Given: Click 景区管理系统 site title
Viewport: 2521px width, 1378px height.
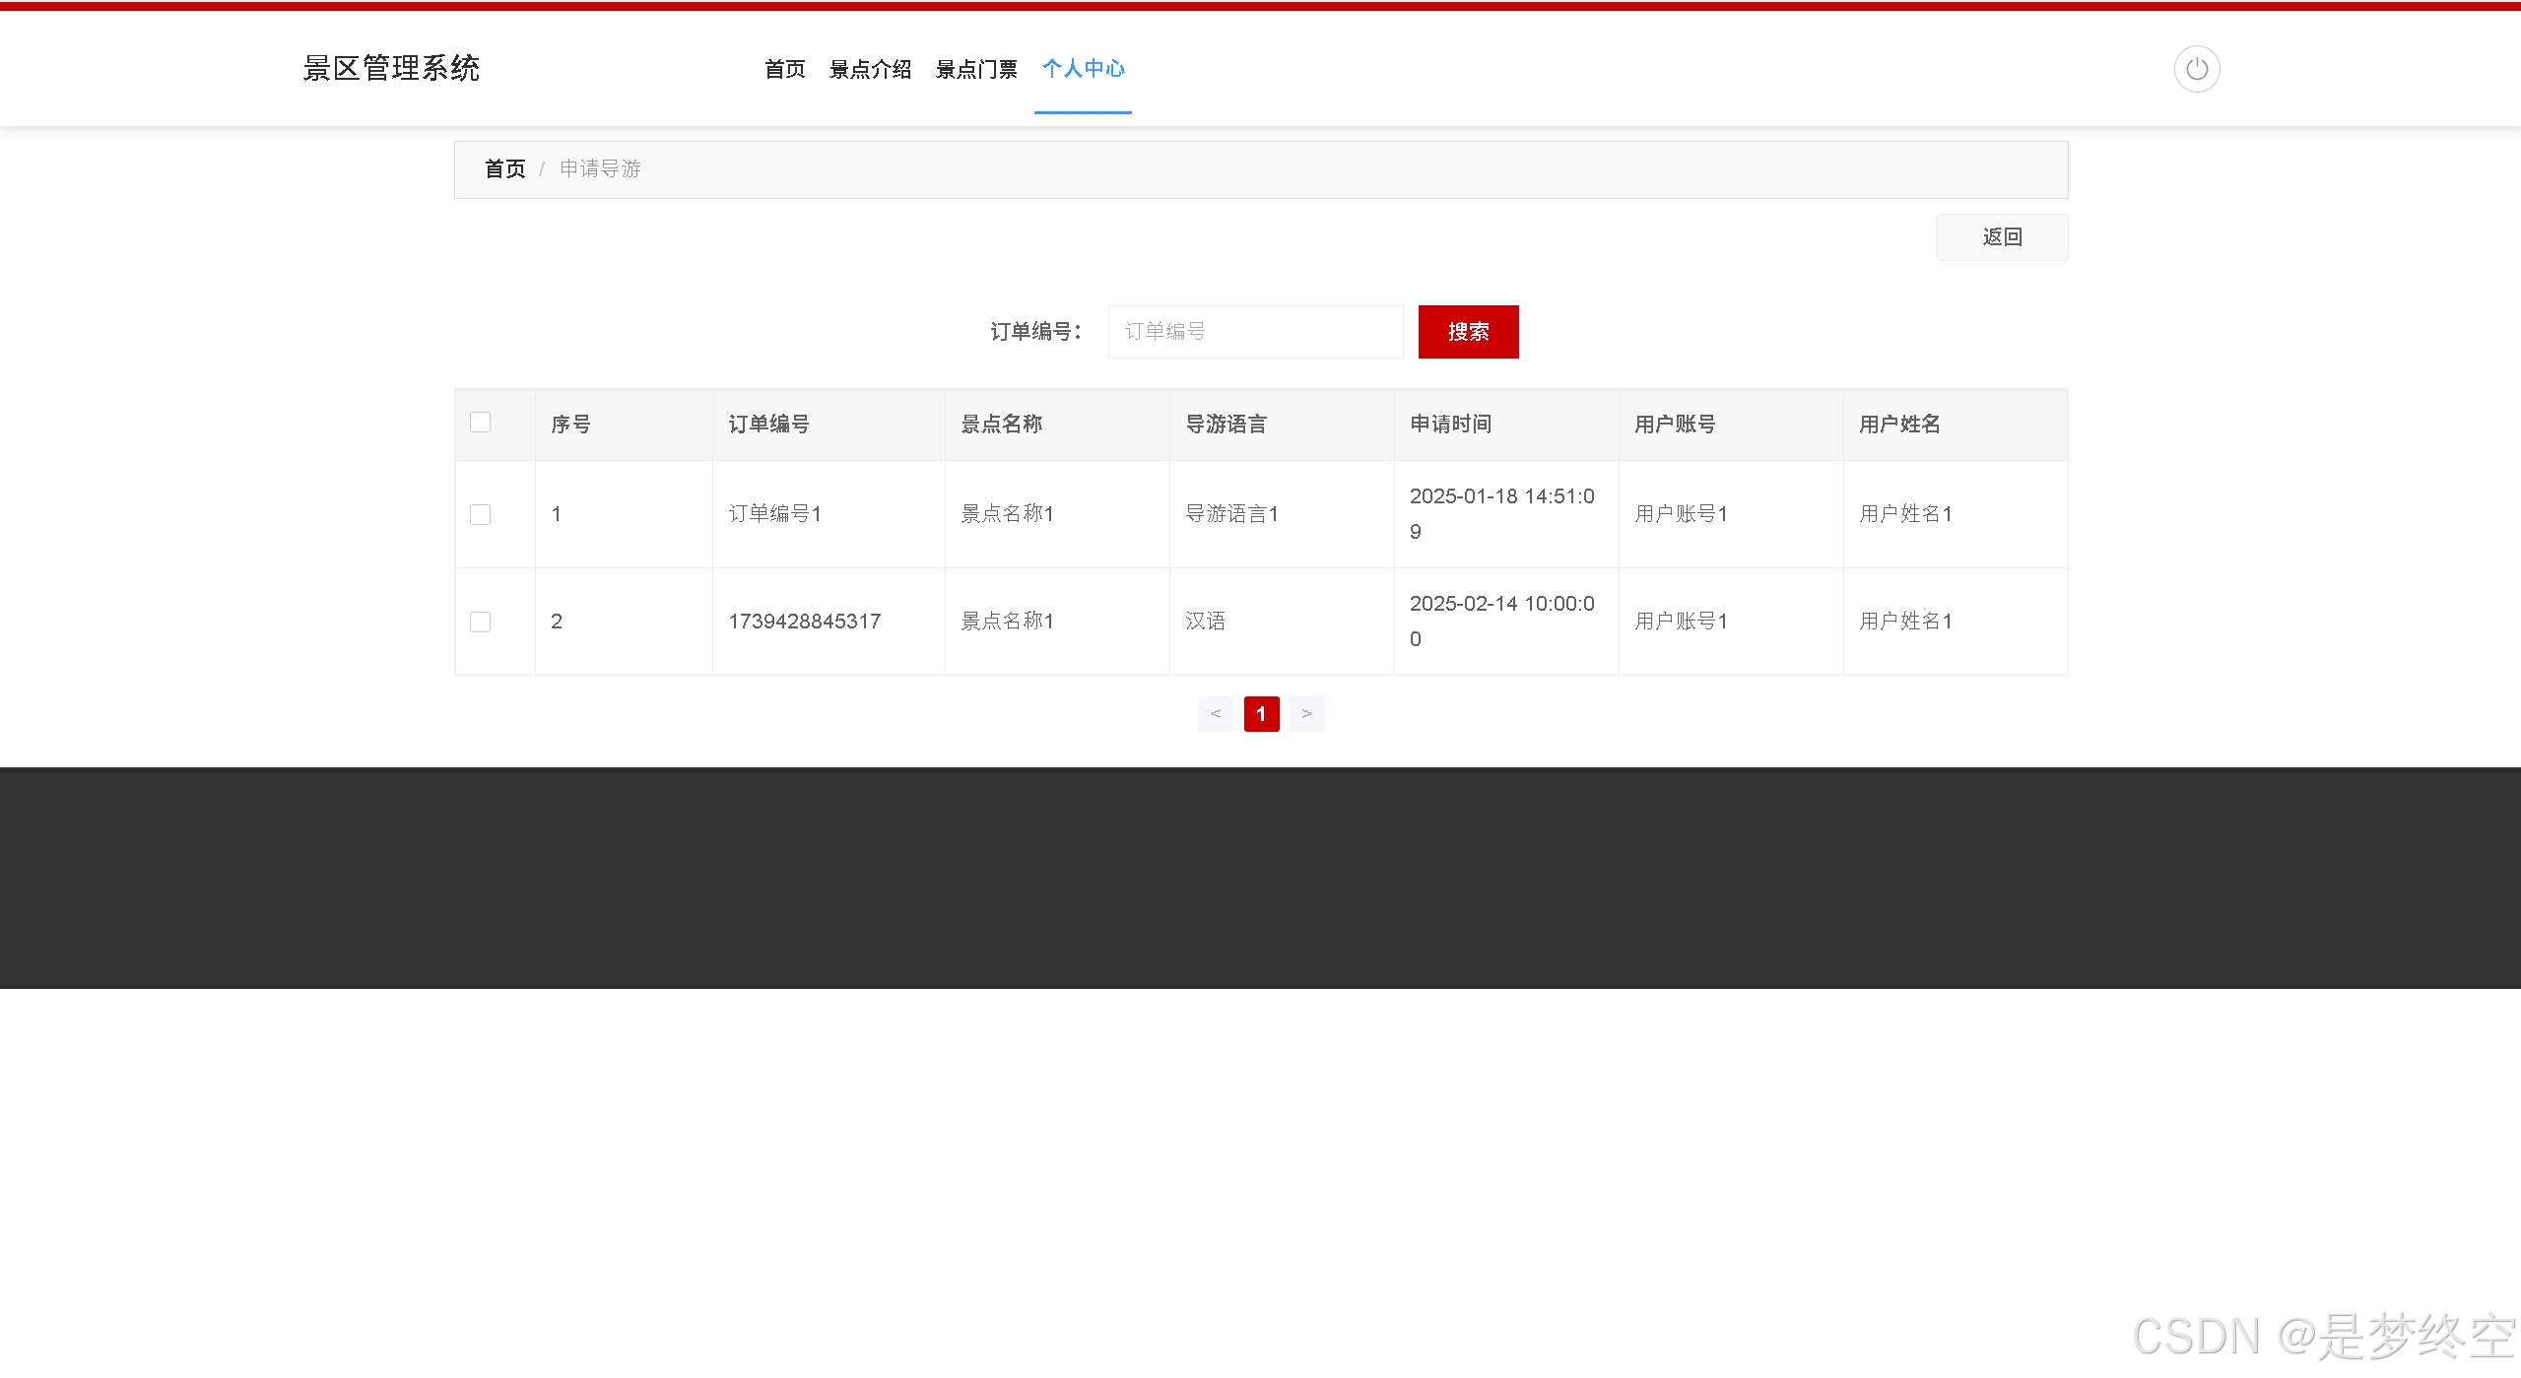Looking at the screenshot, I should pos(391,68).
